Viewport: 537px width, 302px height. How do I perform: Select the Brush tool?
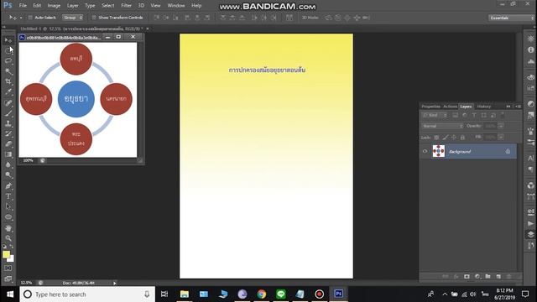8,113
